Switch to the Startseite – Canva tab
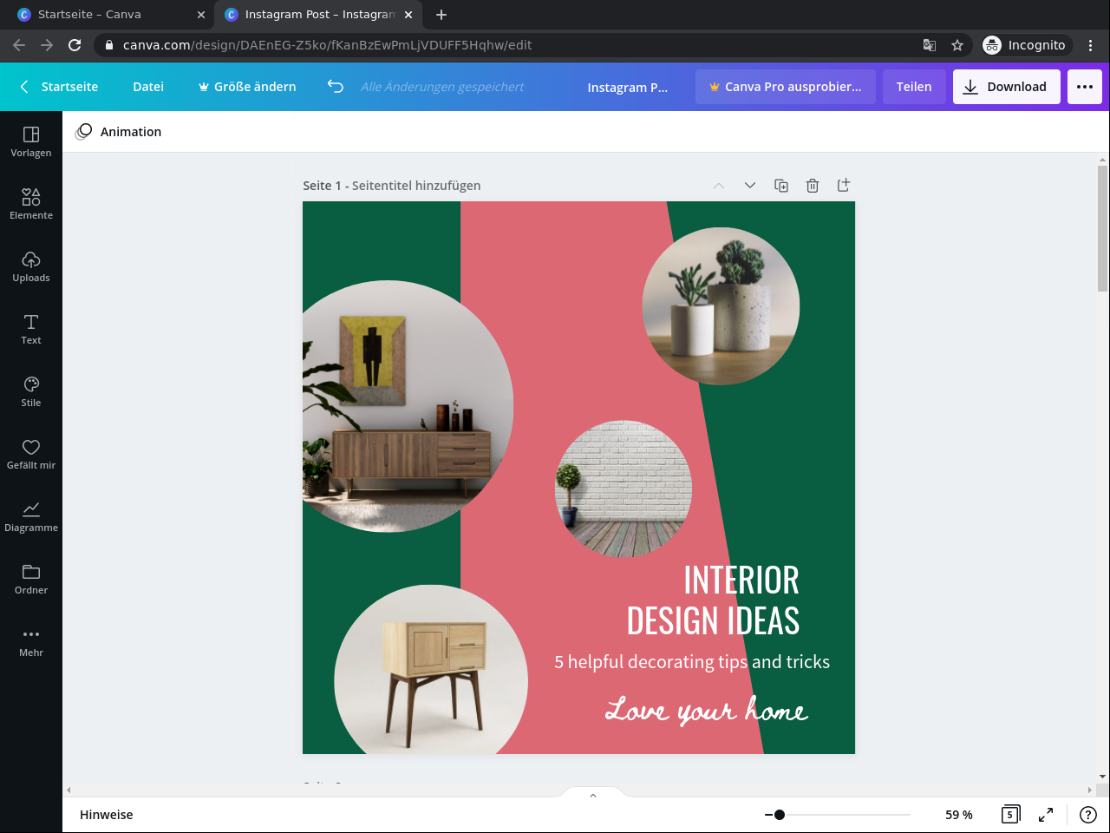This screenshot has height=833, width=1110. coord(112,15)
